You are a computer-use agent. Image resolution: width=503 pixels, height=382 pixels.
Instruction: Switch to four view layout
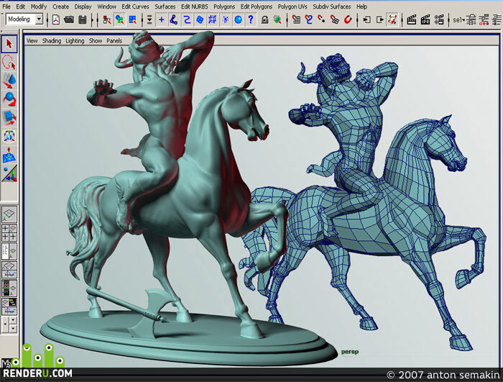coord(9,233)
